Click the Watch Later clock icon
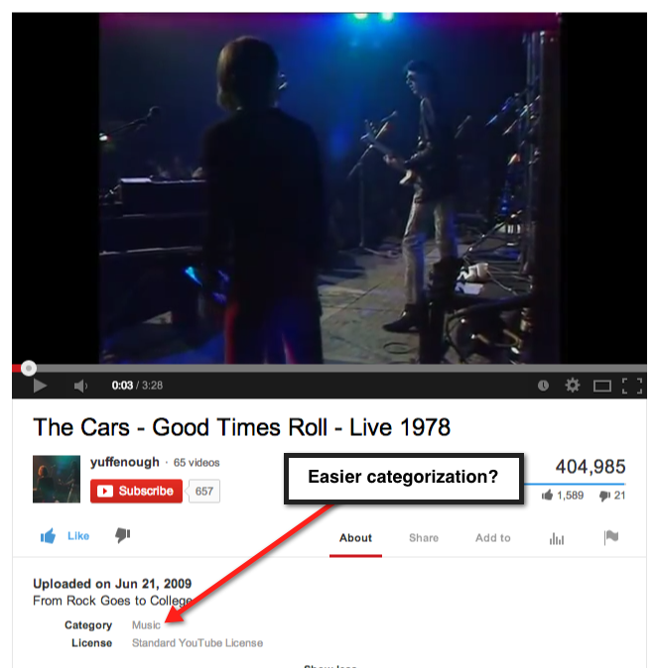This screenshot has height=668, width=656. point(543,386)
